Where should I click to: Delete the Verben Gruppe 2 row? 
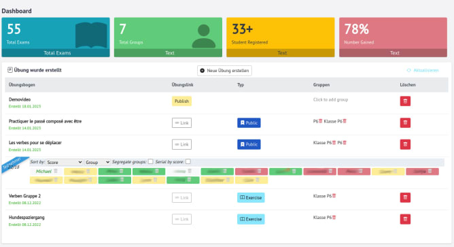tap(405, 197)
